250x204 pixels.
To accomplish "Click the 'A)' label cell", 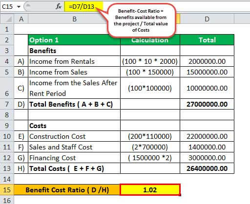I will 21,61.
